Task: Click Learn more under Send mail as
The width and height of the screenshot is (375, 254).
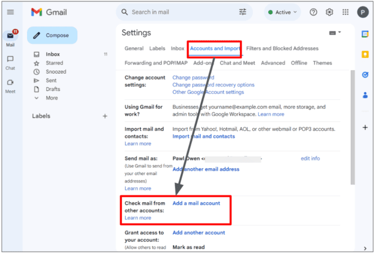Action: coord(138,188)
